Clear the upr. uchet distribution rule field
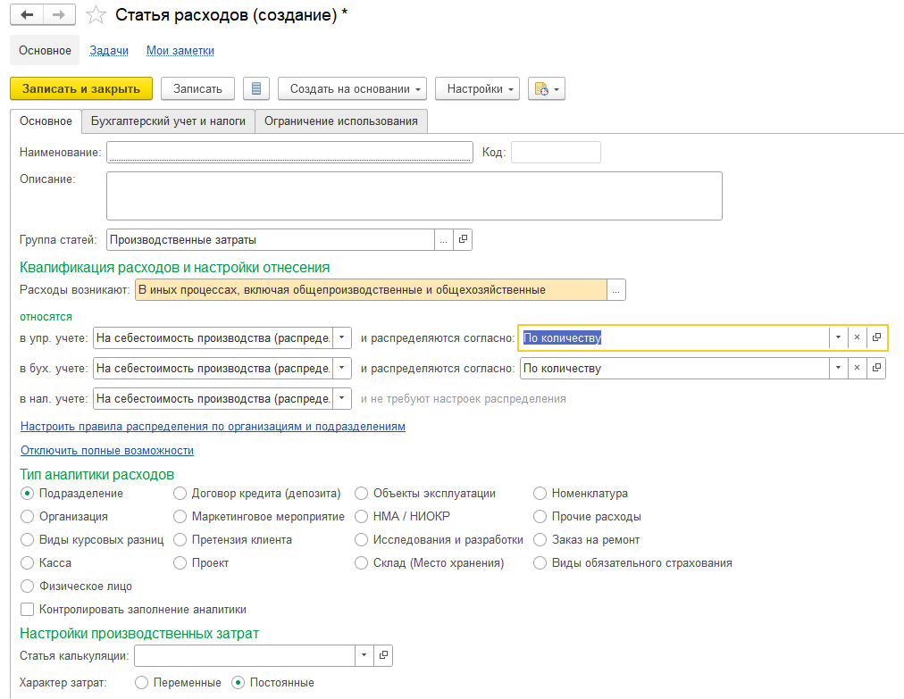 [857, 337]
